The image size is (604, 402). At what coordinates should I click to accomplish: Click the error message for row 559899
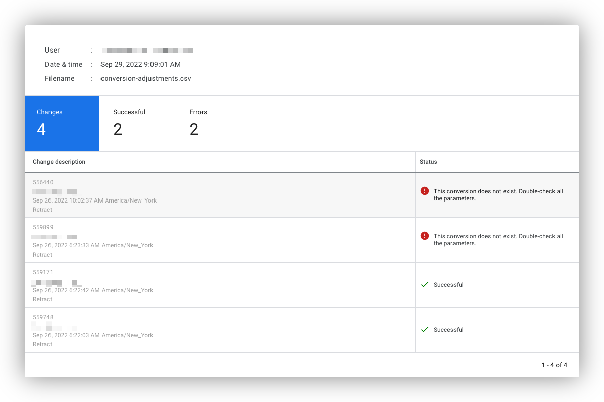click(x=498, y=240)
